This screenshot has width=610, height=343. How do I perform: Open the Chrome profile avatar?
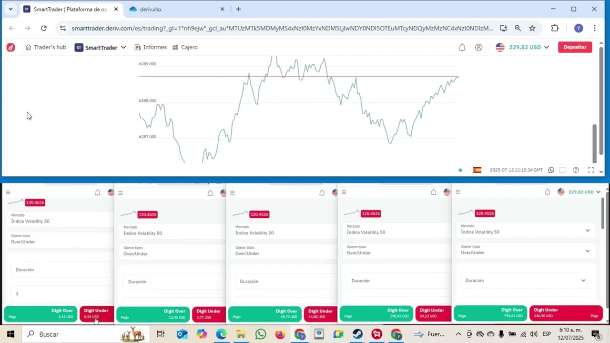pyautogui.click(x=579, y=28)
